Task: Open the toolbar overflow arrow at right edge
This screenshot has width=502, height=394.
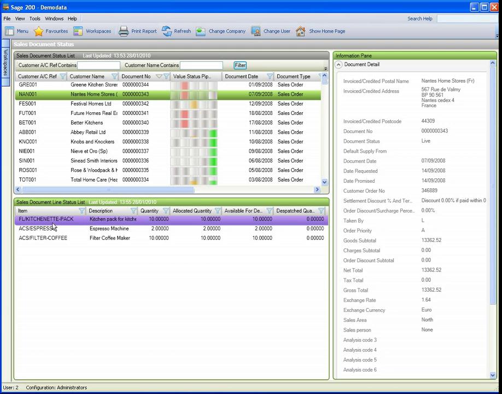Action: click(497, 36)
